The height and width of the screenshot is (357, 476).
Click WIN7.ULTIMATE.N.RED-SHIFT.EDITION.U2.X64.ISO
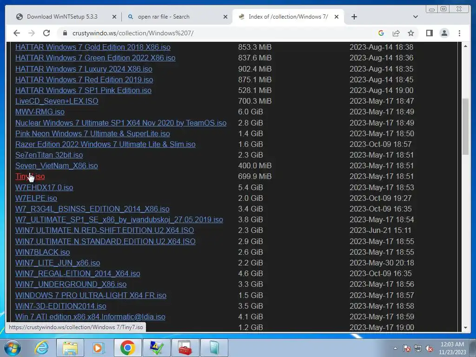pyautogui.click(x=105, y=230)
